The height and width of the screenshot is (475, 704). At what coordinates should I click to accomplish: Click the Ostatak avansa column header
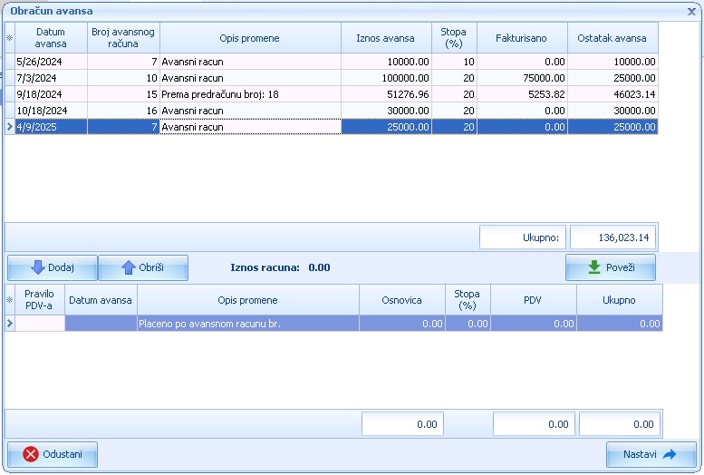(x=612, y=38)
